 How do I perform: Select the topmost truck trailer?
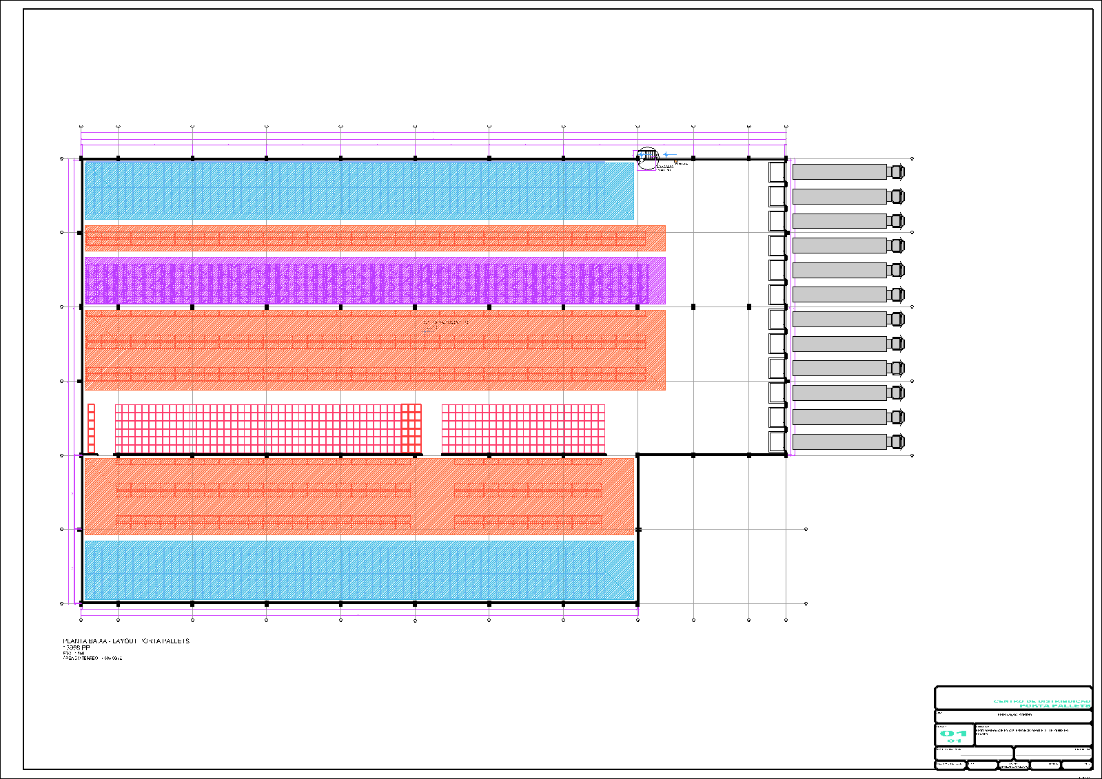coord(839,172)
